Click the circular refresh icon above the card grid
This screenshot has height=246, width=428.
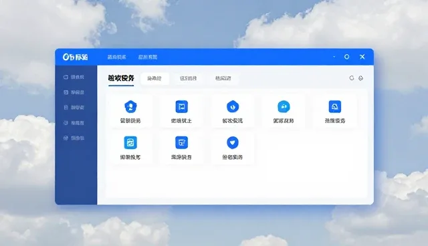(352, 78)
